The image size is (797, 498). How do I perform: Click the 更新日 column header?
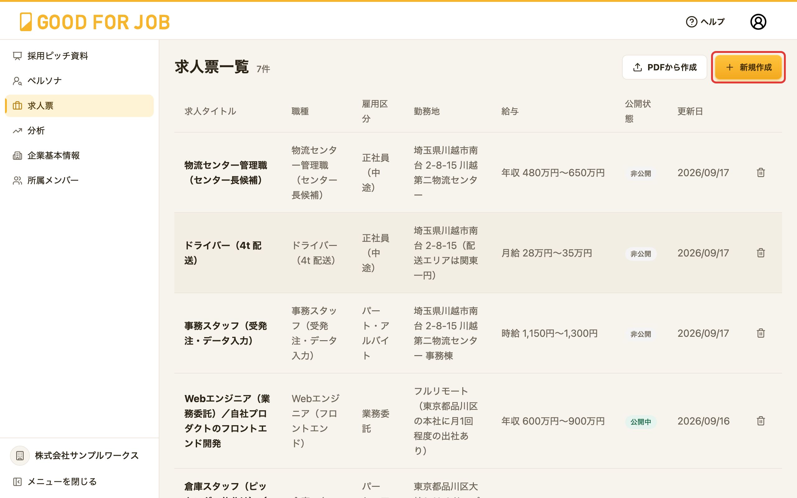coord(690,111)
